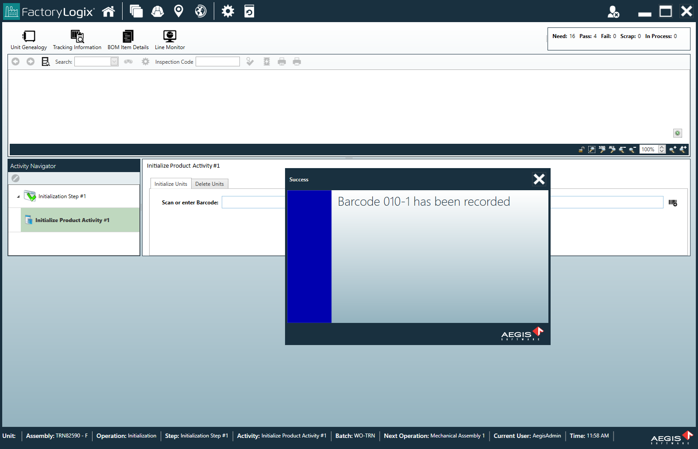Click the user logout icon
The width and height of the screenshot is (698, 449).
click(x=613, y=12)
